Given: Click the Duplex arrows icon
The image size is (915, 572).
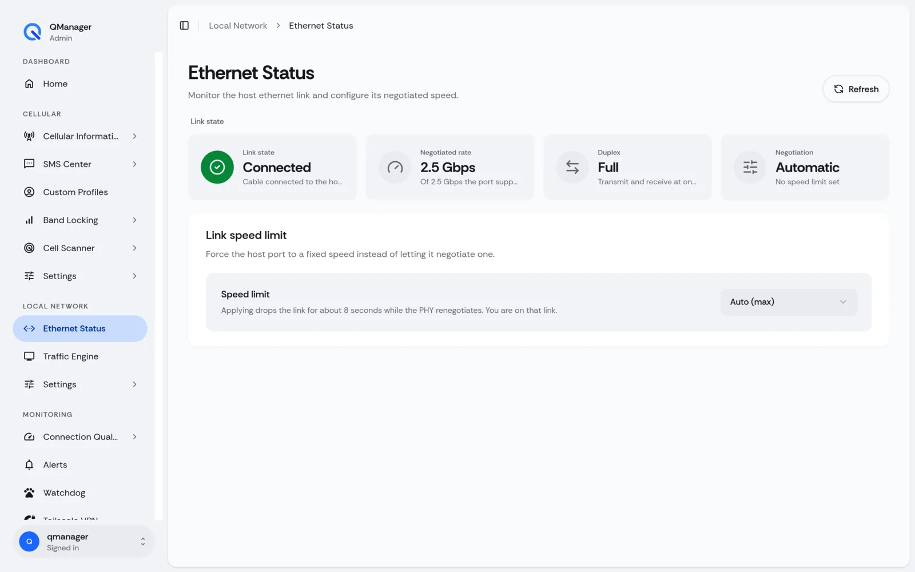Looking at the screenshot, I should 572,167.
